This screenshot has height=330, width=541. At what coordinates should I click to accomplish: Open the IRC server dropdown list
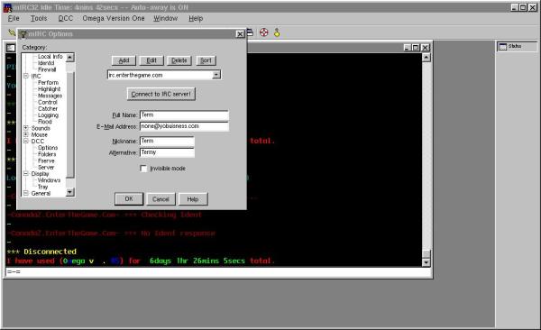click(x=216, y=75)
